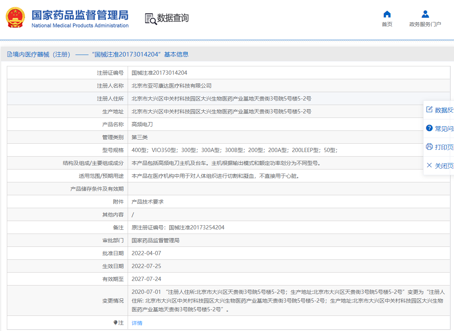
Task: Click the lightbulb icon beside 注
Action: point(115,323)
